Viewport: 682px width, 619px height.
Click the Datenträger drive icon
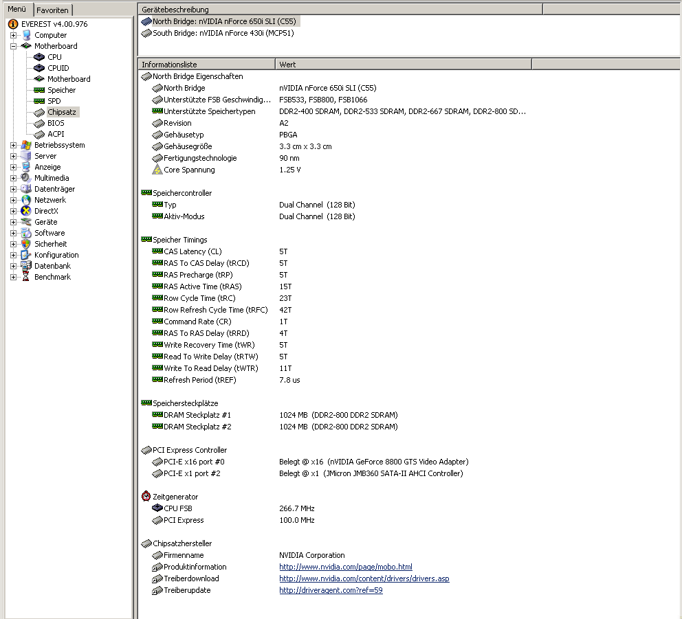[26, 189]
